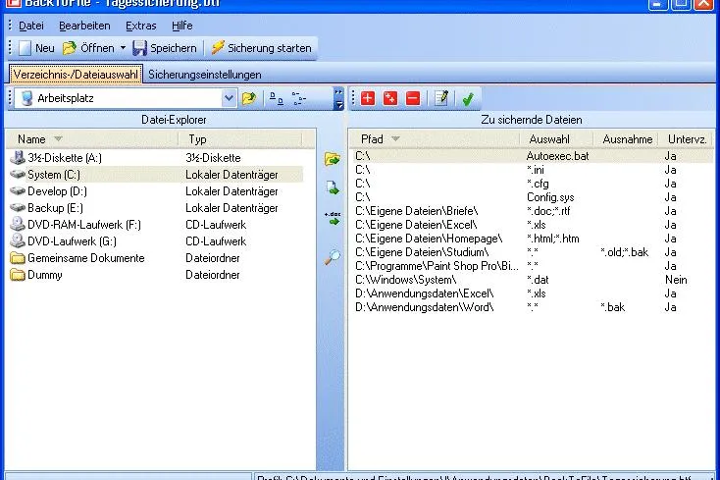Open the Hilfe menu

[181, 26]
